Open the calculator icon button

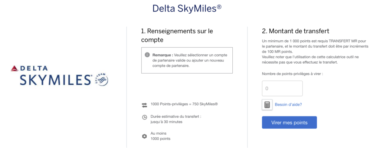coord(267,105)
